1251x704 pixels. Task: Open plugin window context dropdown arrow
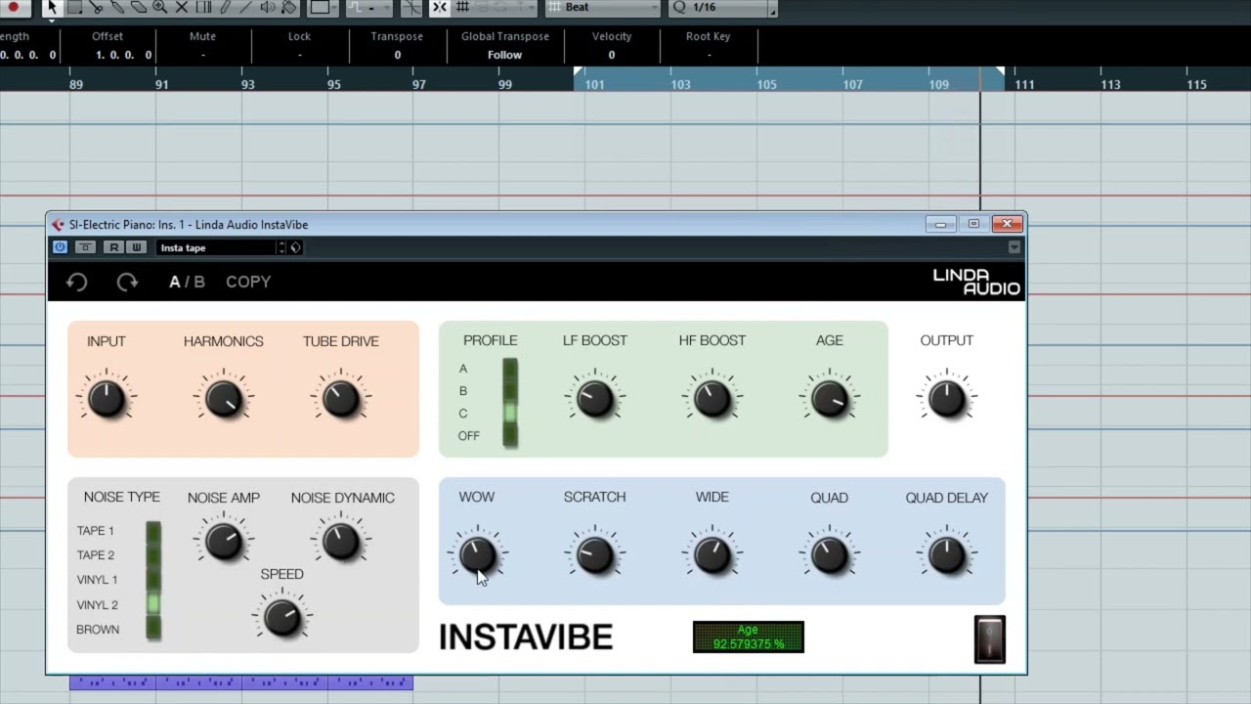click(1014, 247)
